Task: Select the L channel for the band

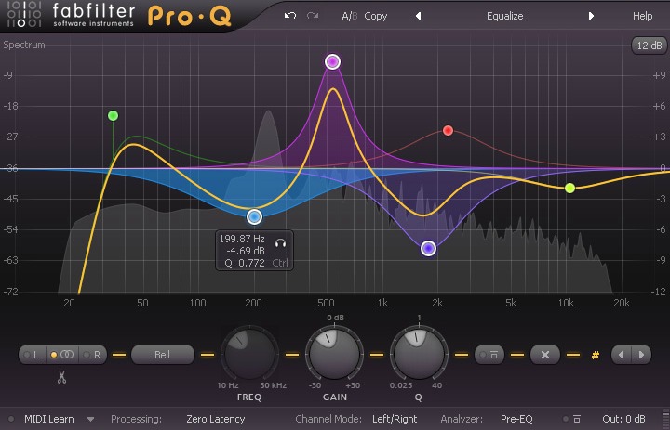Action: (33, 355)
